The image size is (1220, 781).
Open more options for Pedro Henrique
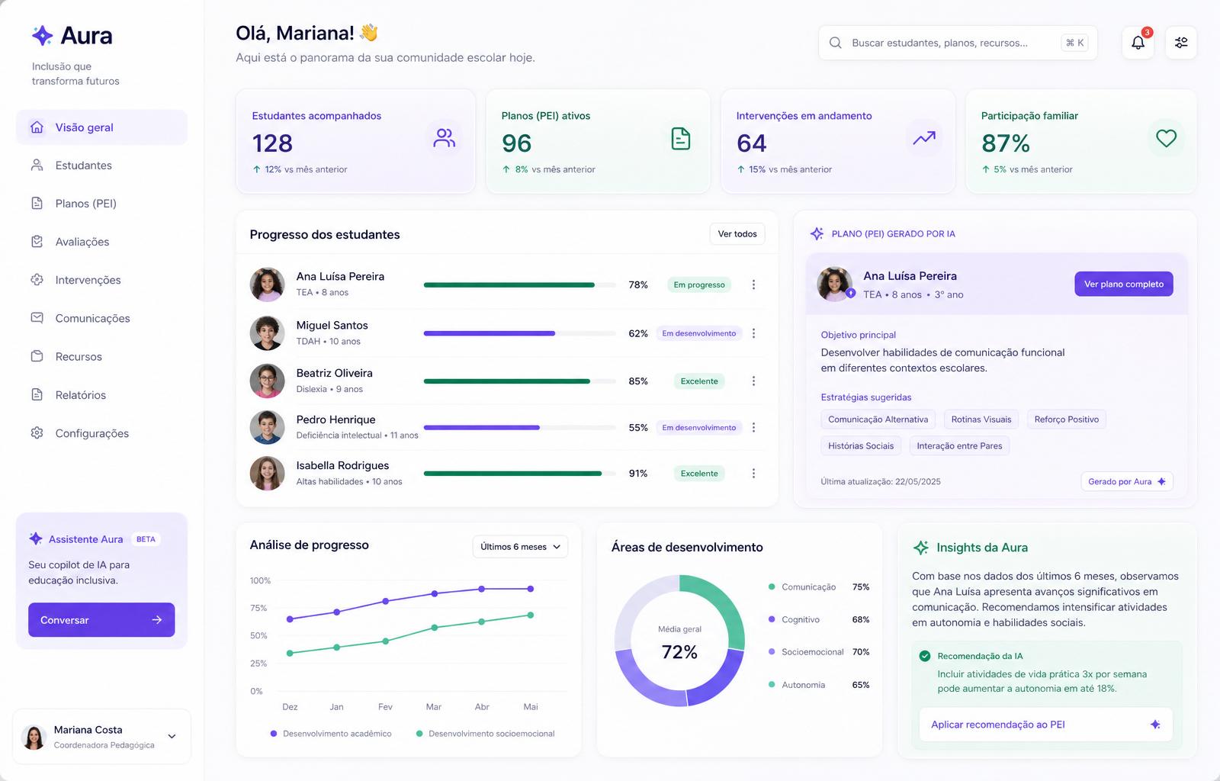(753, 427)
